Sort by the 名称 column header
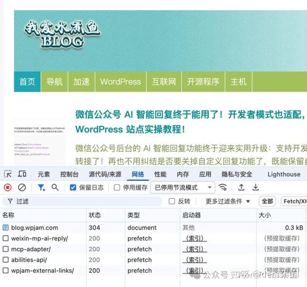This screenshot has width=307, height=287. (43, 215)
